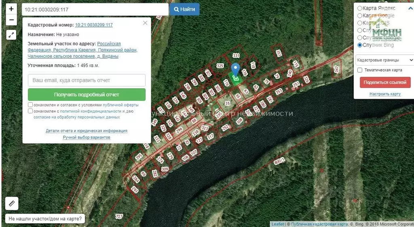The width and height of the screenshot is (414, 227).
Task: Select parcel 296 on the map
Action: click(179, 130)
